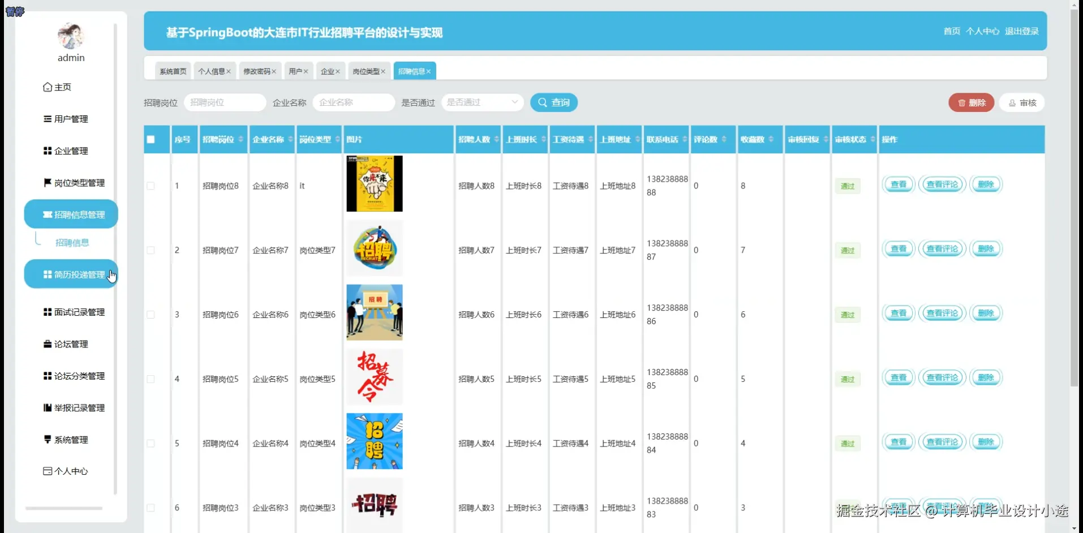
Task: Focus the 招聘岗位 search field
Action: click(x=225, y=102)
